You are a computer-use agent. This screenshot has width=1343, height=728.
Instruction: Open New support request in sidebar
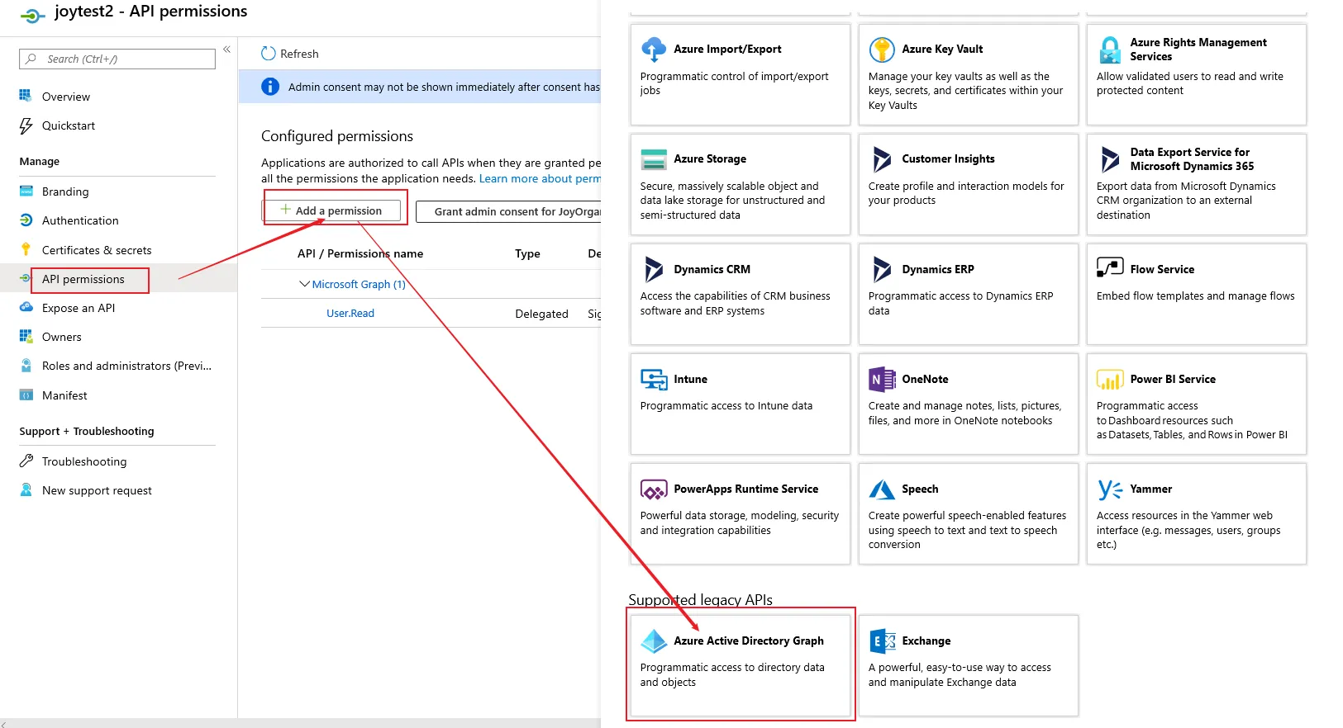pos(97,490)
